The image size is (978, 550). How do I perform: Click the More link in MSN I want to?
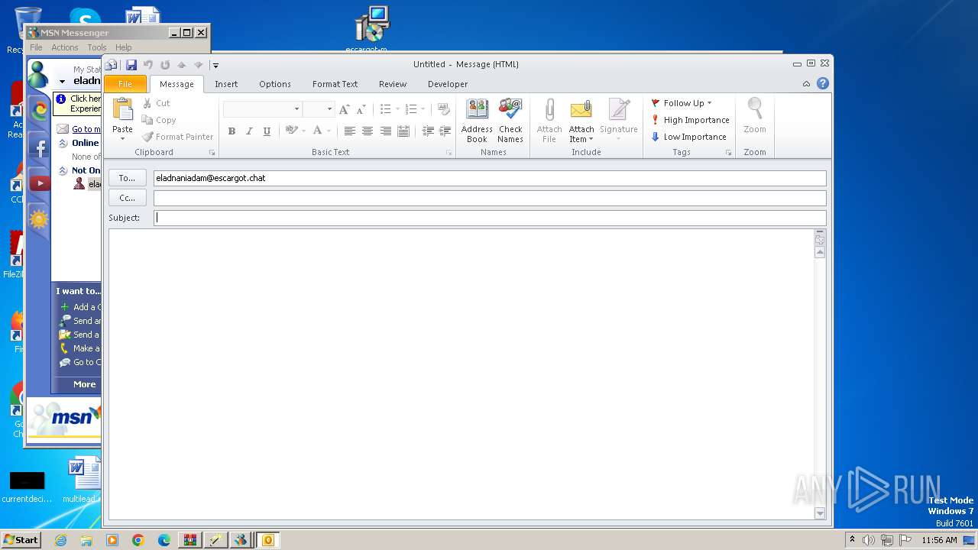click(85, 384)
